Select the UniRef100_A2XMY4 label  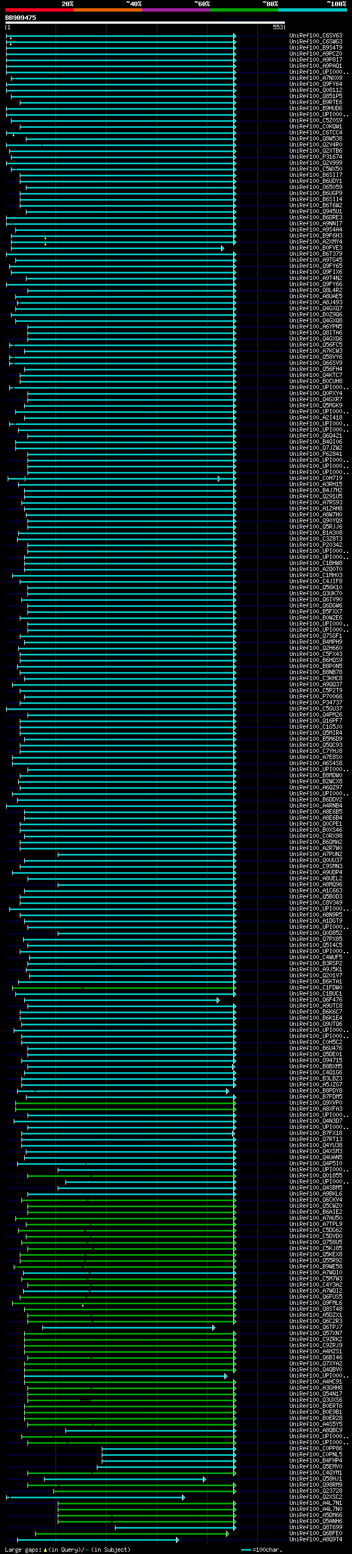click(x=316, y=241)
